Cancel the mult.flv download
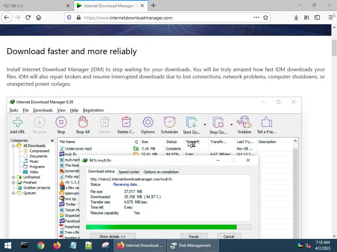The height and width of the screenshot is (252, 337). (229, 236)
